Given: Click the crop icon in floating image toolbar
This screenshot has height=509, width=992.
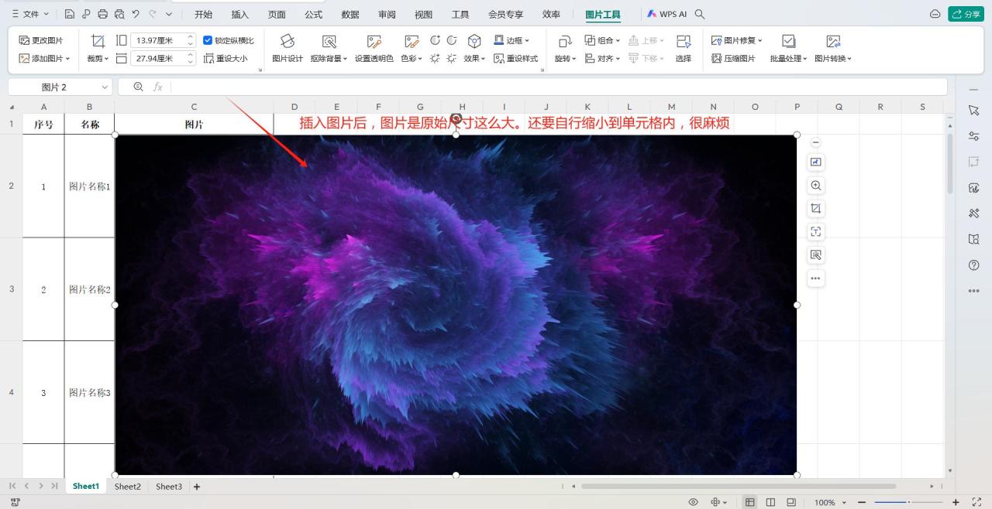Looking at the screenshot, I should [x=815, y=209].
